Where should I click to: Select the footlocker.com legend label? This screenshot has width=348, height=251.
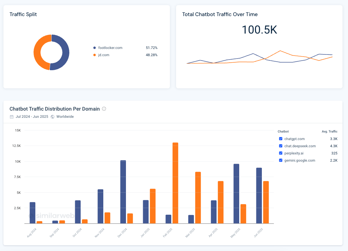(110, 48)
